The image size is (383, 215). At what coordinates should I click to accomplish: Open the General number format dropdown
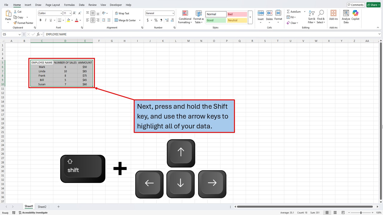(x=173, y=13)
